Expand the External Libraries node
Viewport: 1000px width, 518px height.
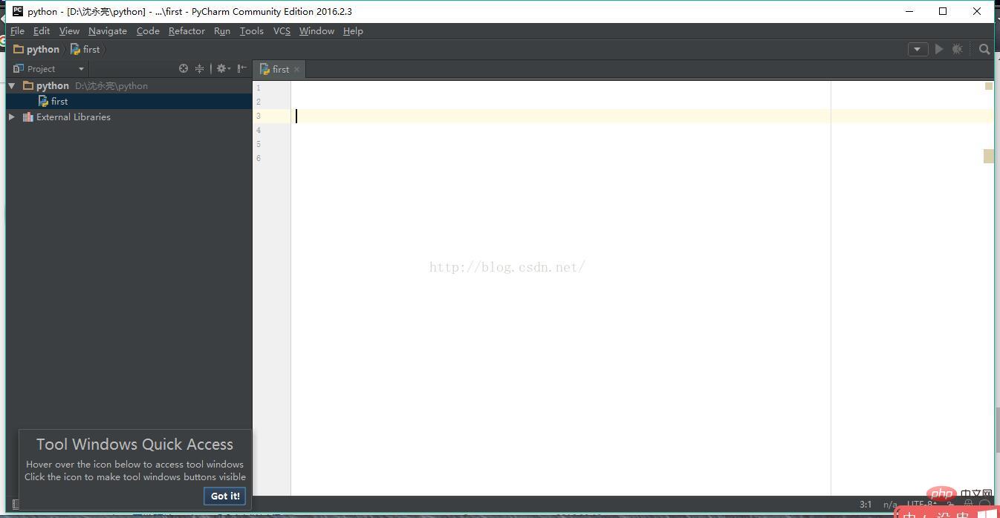(12, 117)
